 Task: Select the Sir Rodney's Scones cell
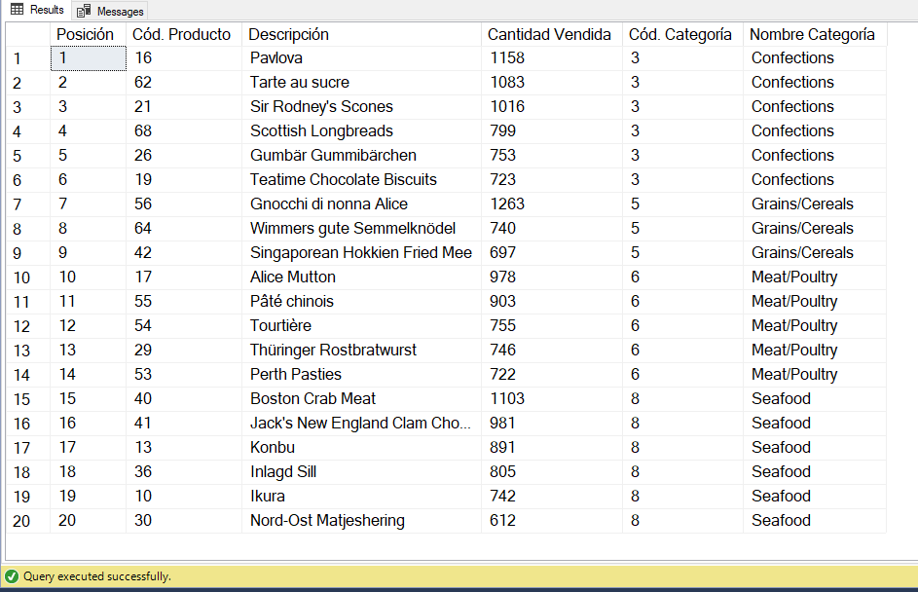click(361, 106)
